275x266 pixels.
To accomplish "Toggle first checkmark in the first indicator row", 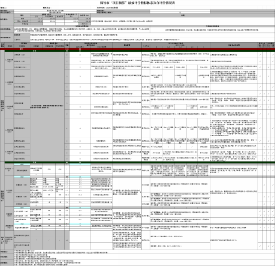I will coord(260,55).
